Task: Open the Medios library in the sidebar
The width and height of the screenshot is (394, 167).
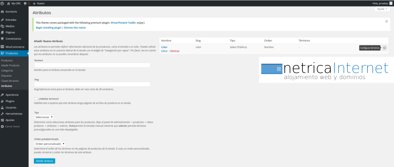Action: click(x=10, y=26)
